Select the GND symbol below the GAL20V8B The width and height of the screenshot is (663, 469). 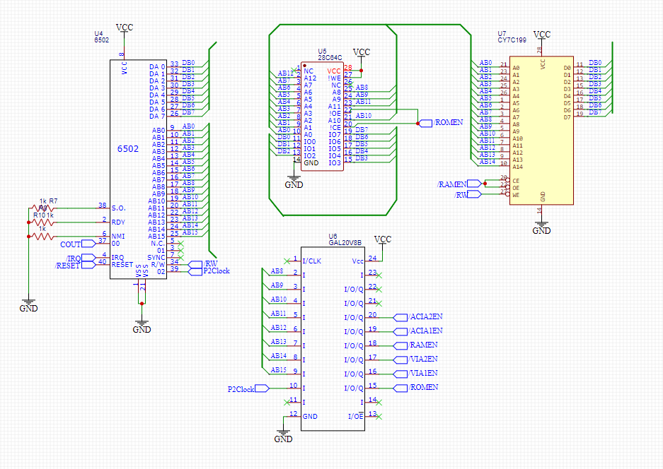click(x=283, y=437)
